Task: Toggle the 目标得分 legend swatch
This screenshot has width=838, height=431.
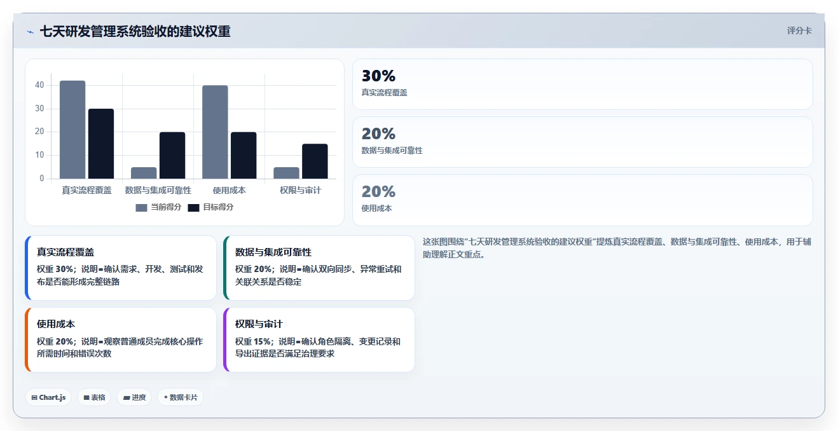Action: point(193,208)
